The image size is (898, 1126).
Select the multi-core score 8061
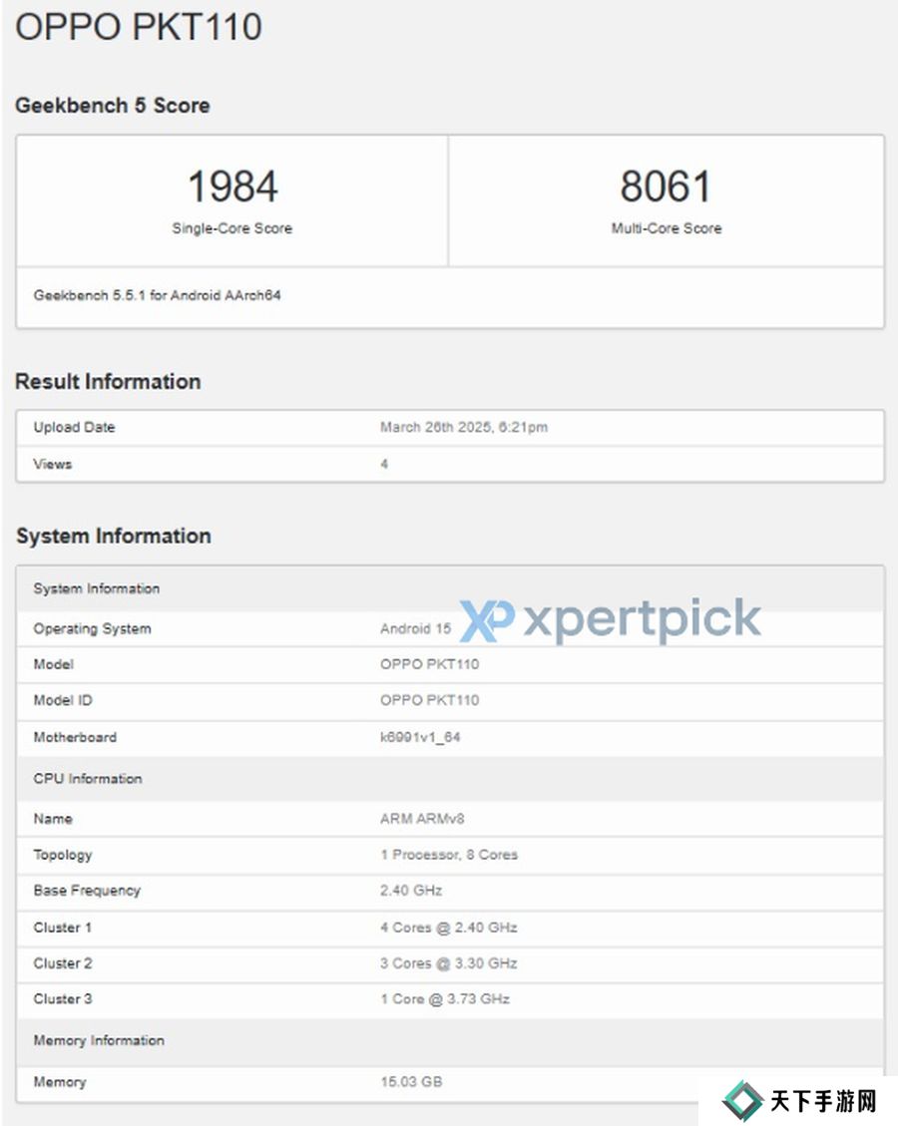pos(666,187)
